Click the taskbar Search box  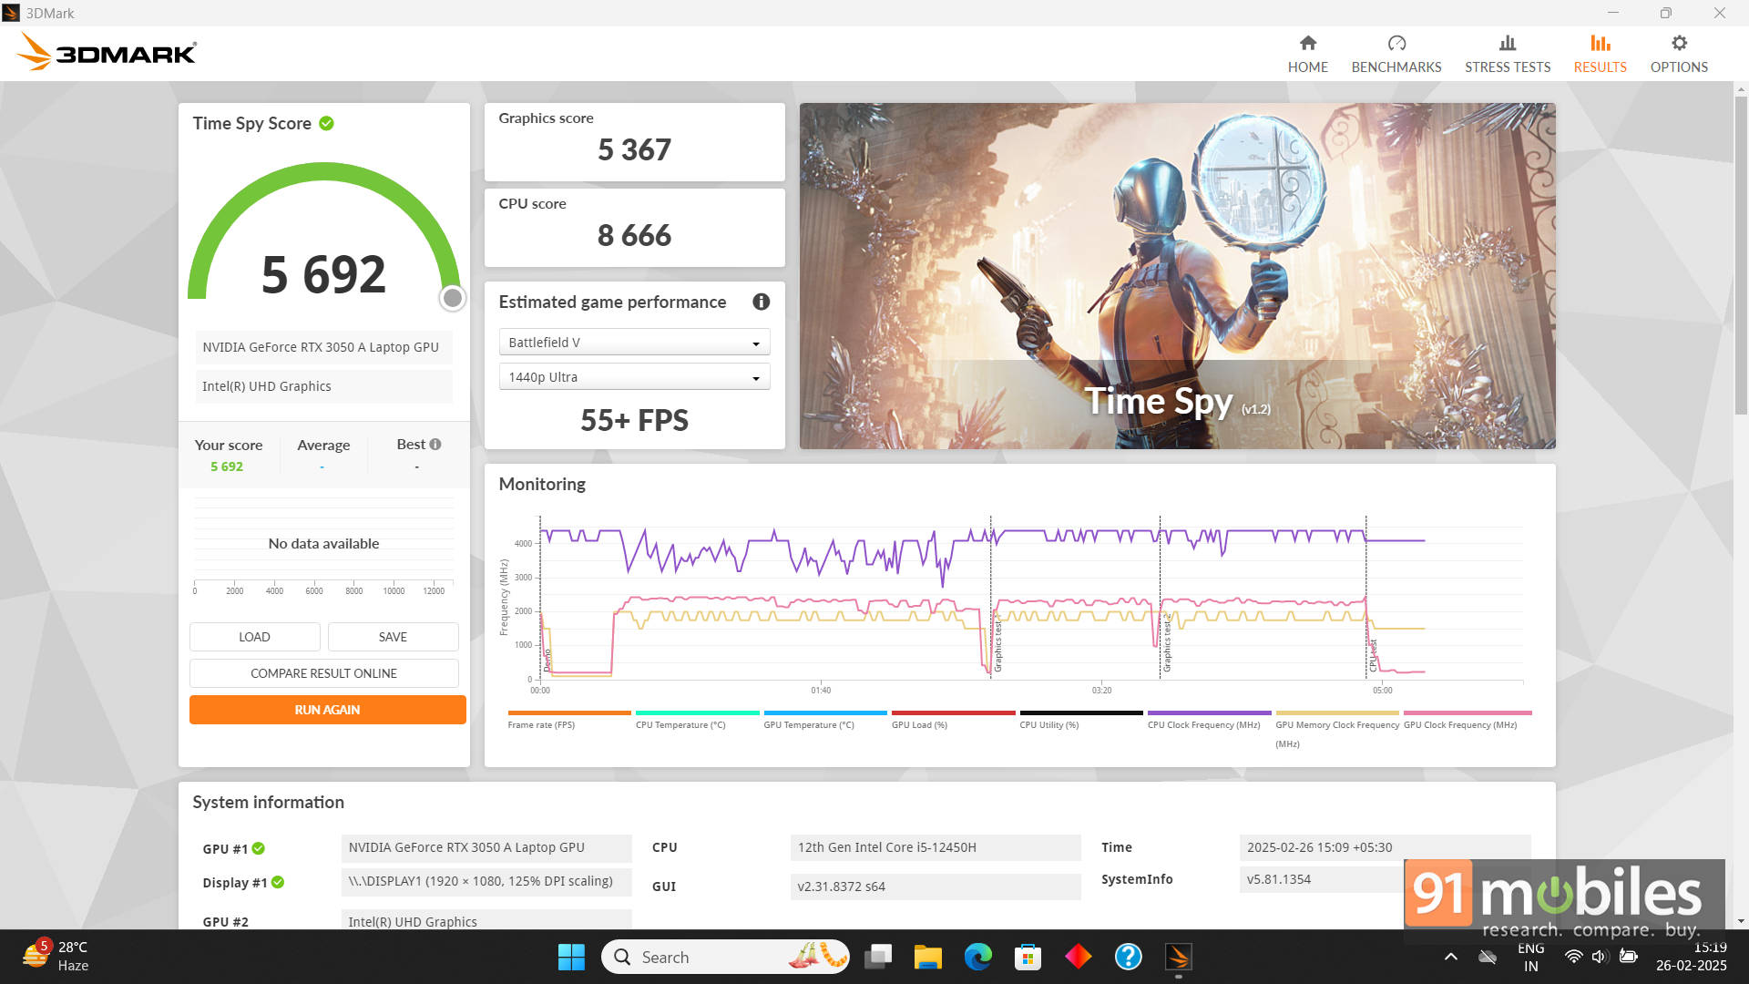pos(725,957)
